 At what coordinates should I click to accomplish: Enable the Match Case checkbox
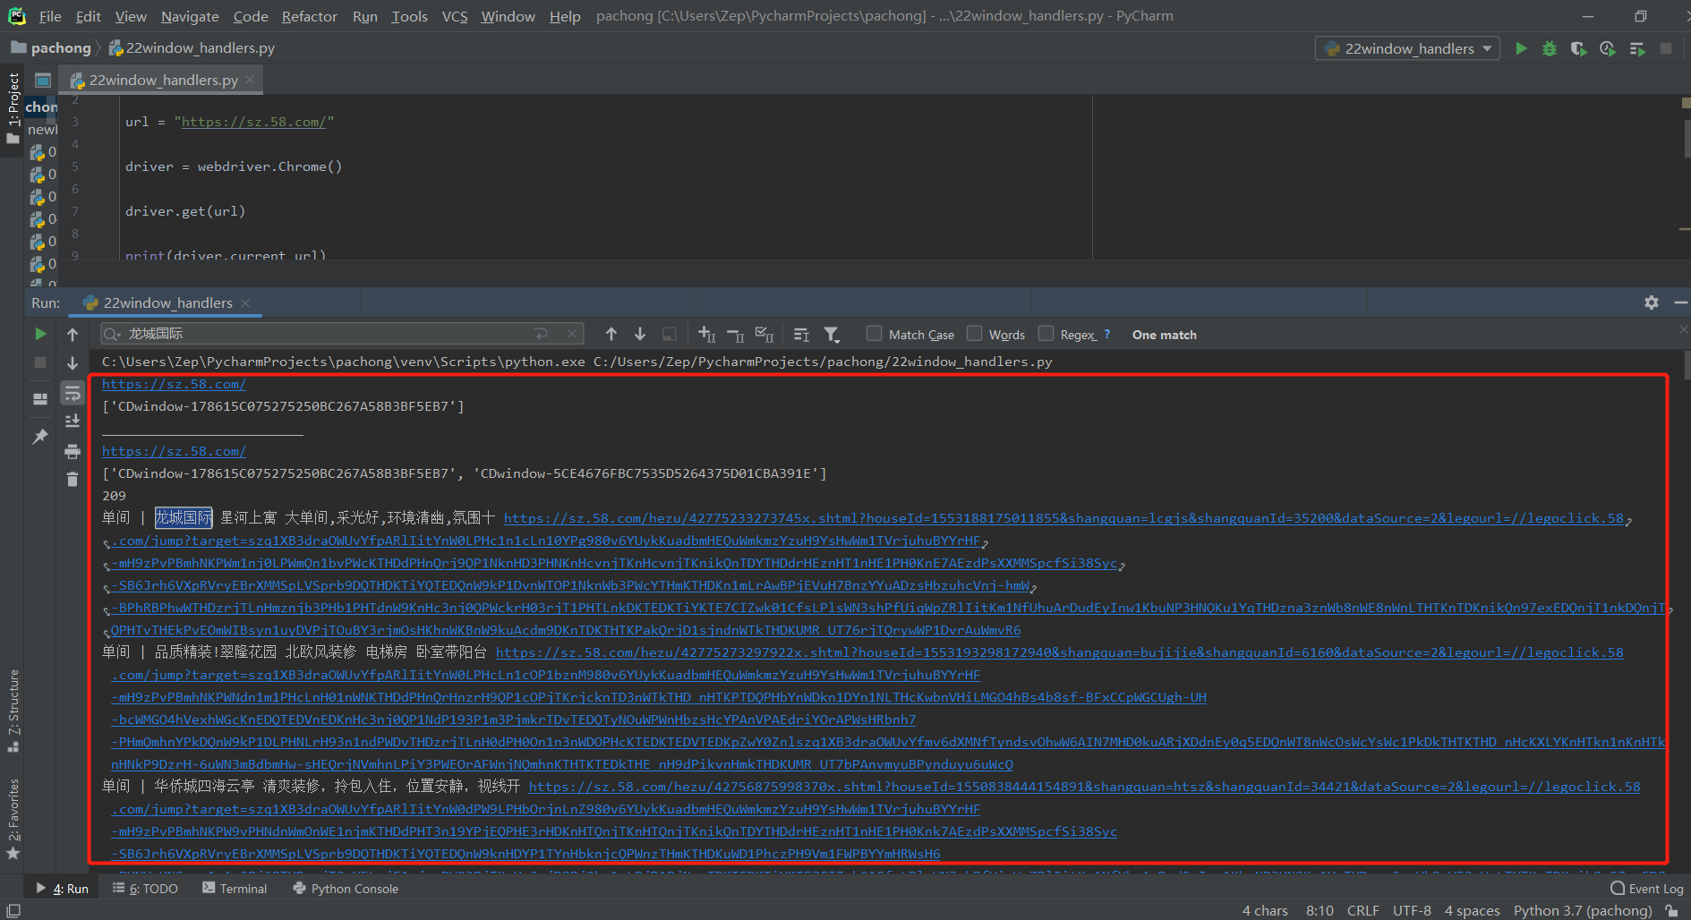[x=874, y=333]
